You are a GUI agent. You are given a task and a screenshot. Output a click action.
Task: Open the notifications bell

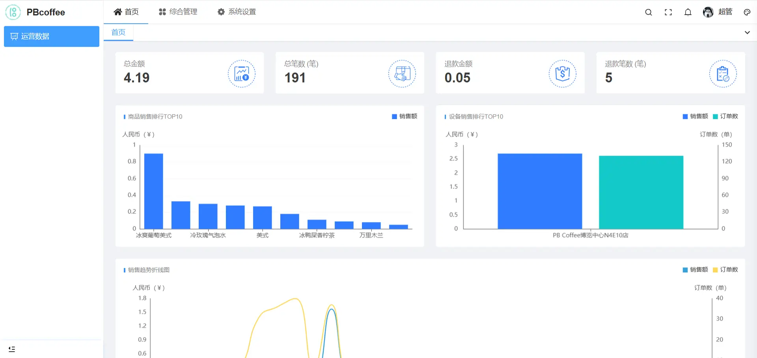[688, 12]
